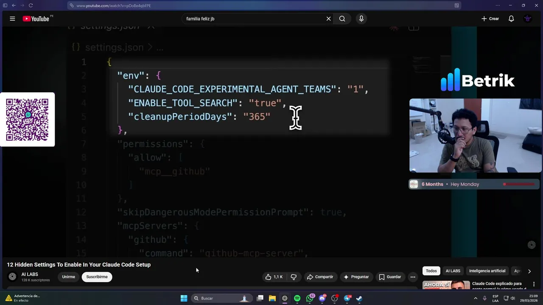Go back in browser history
The width and height of the screenshot is (543, 305).
pyautogui.click(x=14, y=6)
